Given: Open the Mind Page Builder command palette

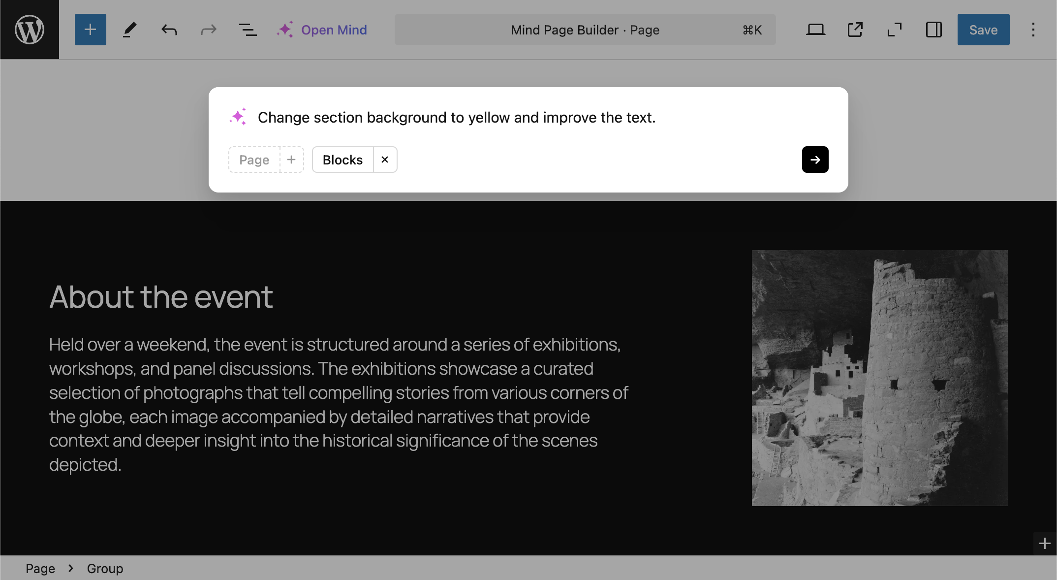Looking at the screenshot, I should click(585, 30).
